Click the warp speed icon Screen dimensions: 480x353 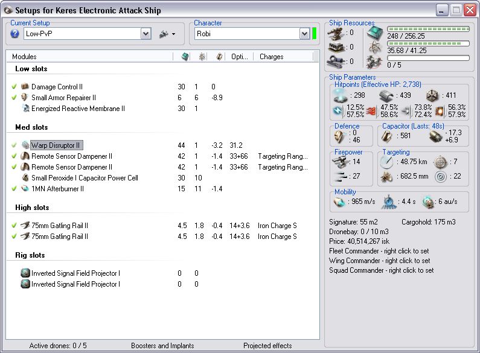tap(427, 202)
